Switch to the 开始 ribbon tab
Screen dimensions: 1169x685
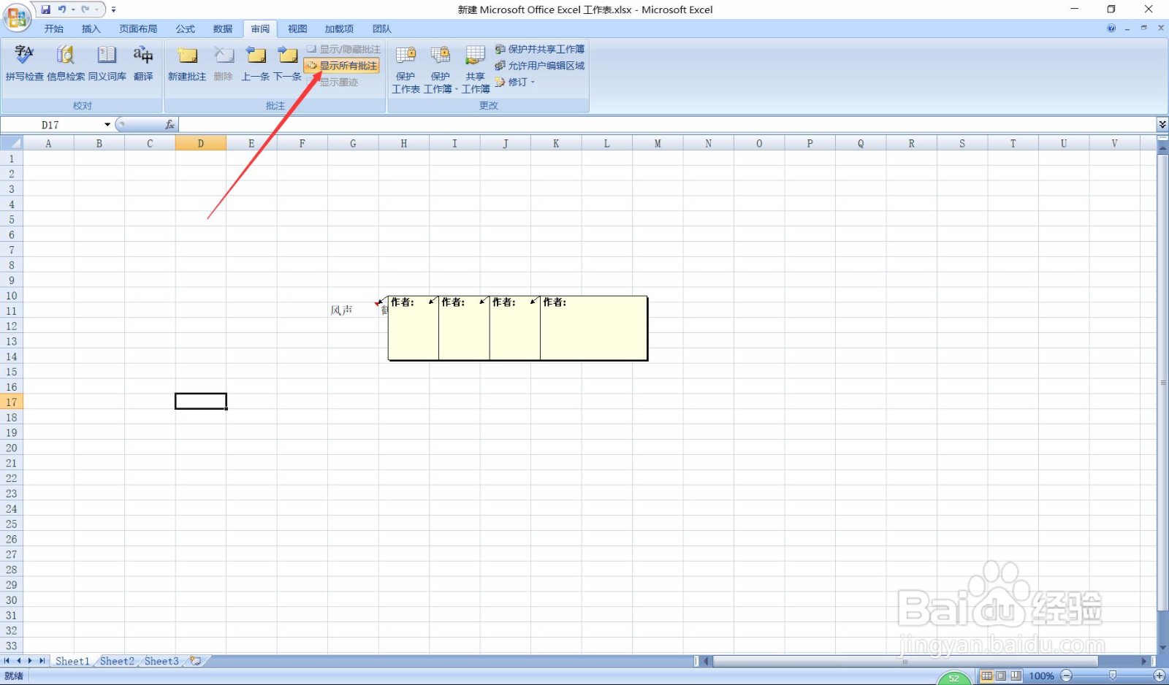point(53,29)
